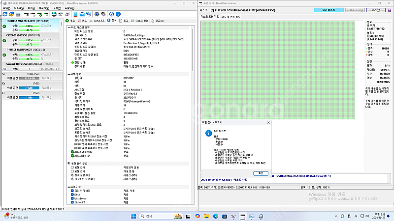Click the 테스트 중지 button
This screenshot has height=221, width=394.
click(x=355, y=10)
